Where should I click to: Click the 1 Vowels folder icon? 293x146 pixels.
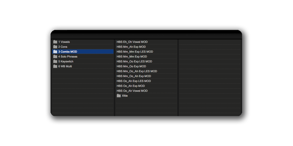[55, 42]
